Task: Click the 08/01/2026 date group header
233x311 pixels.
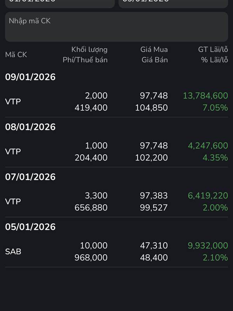Action: pos(30,127)
